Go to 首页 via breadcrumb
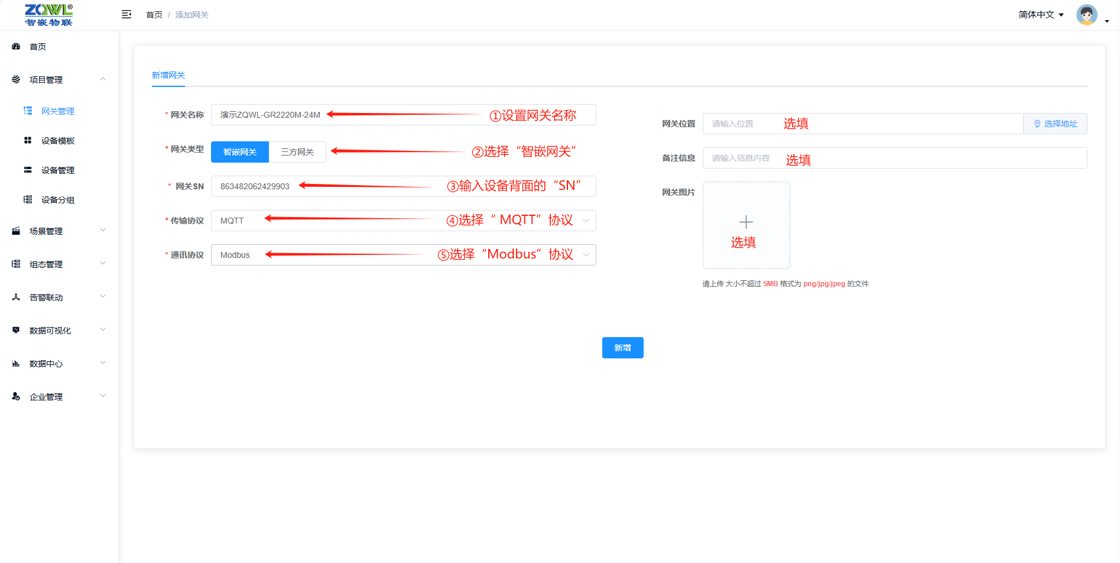 [154, 15]
